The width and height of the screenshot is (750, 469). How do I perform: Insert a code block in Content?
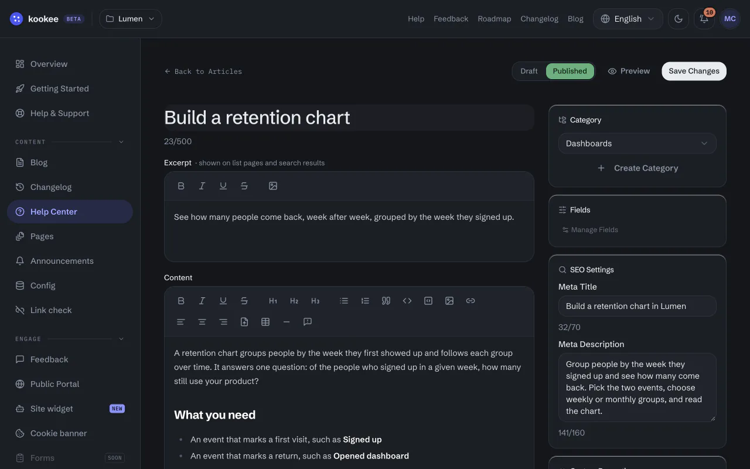(x=428, y=301)
